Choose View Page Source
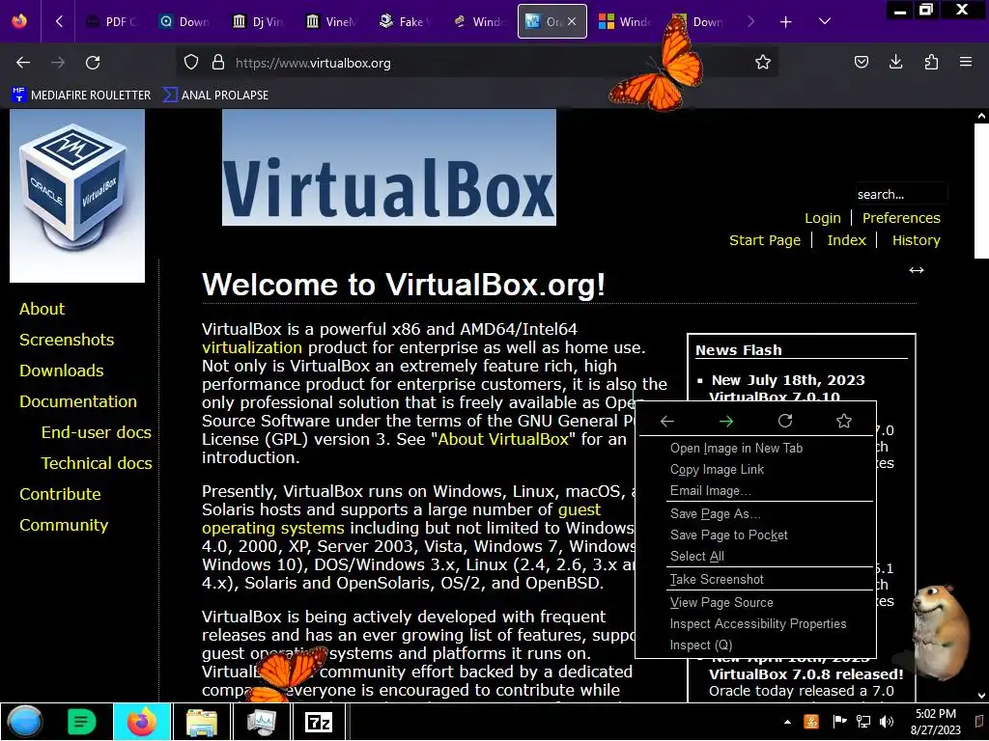The height and width of the screenshot is (741, 989). [755, 602]
